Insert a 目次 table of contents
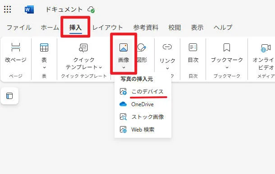Screen dimensions: 275x174 click(x=193, y=53)
